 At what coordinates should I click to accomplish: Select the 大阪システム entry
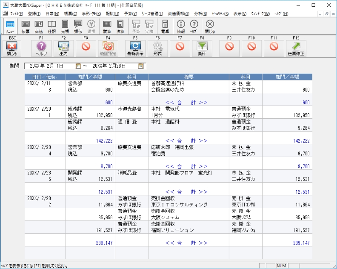165,217
